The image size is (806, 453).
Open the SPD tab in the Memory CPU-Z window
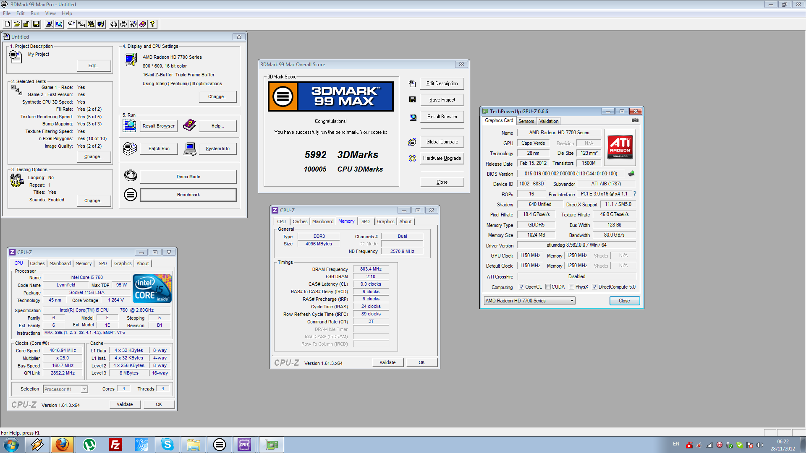point(366,221)
